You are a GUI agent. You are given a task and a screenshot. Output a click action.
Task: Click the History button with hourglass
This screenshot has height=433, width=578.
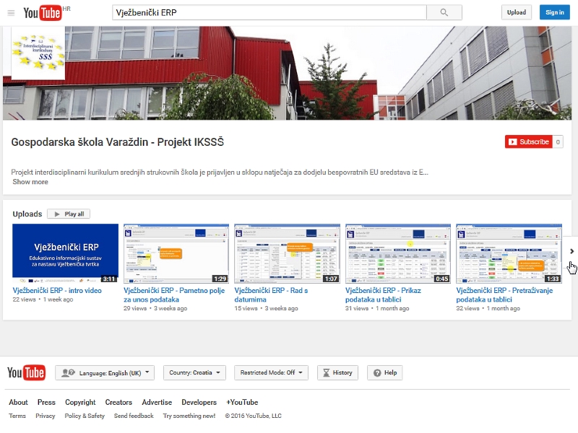tap(337, 372)
